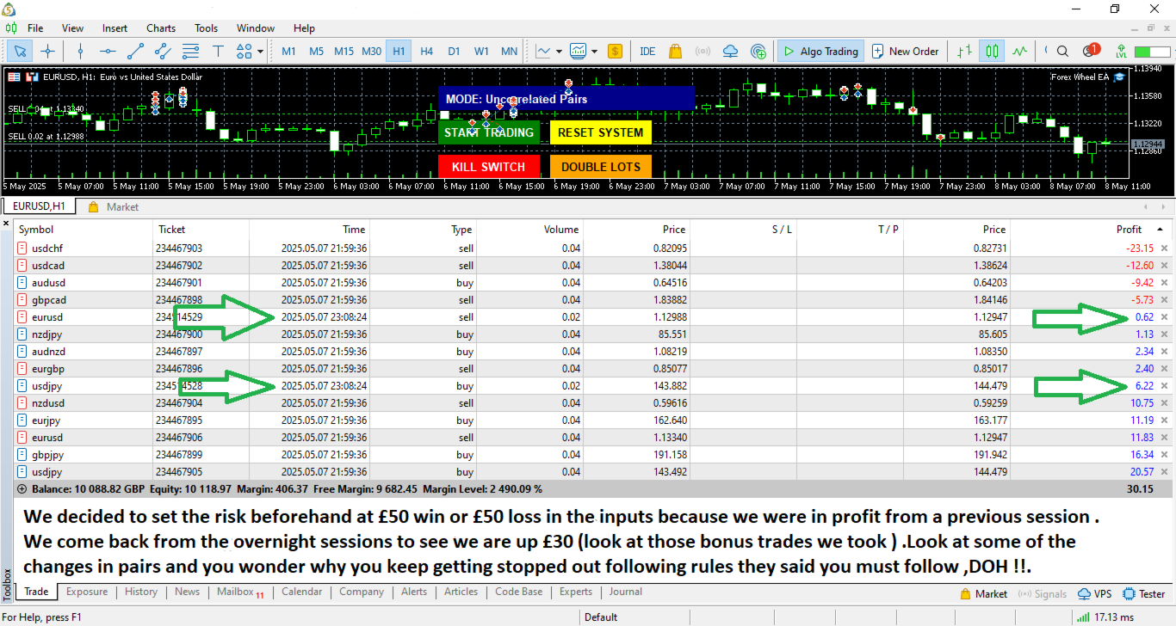Image resolution: width=1176 pixels, height=626 pixels.
Task: Choose the equidistant channel tool
Action: point(163,51)
